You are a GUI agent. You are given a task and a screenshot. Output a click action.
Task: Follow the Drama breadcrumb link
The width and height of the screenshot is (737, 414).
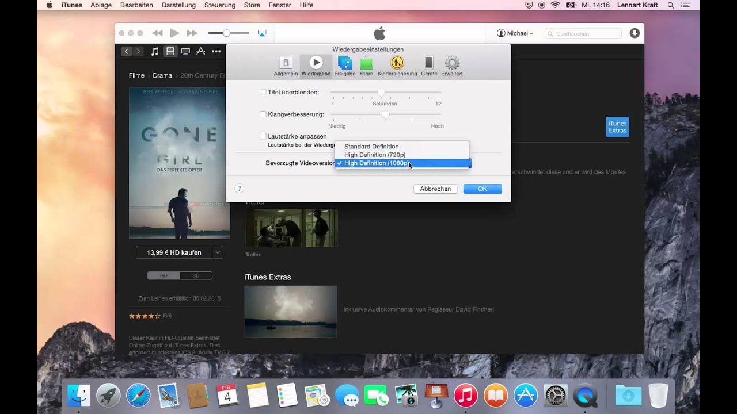tap(162, 75)
